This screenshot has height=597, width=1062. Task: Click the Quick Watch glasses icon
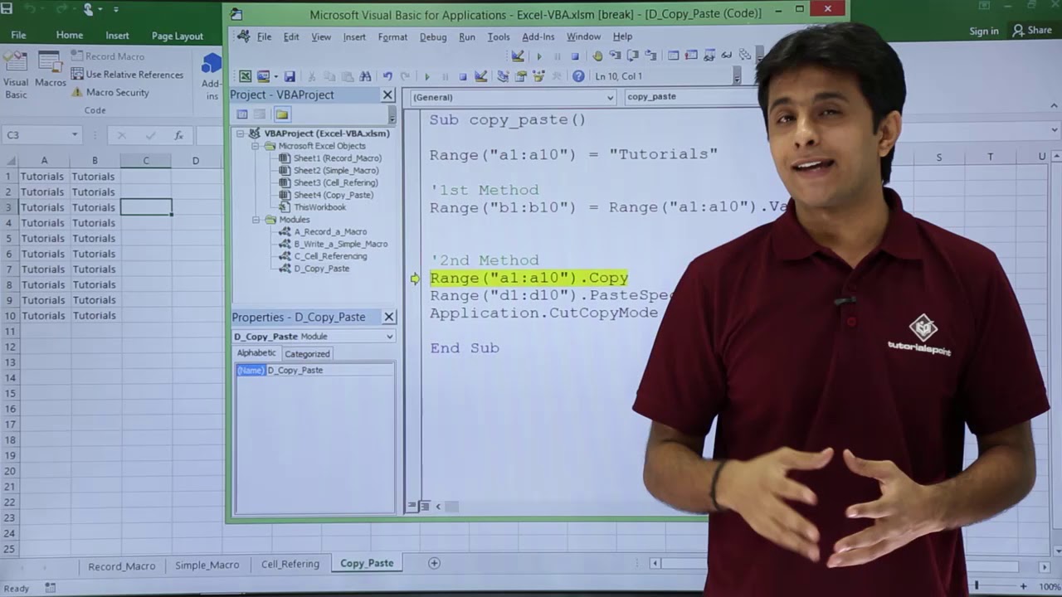pos(727,56)
